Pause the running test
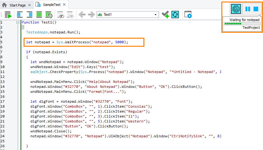This screenshot has width=263, height=150. click(x=248, y=9)
